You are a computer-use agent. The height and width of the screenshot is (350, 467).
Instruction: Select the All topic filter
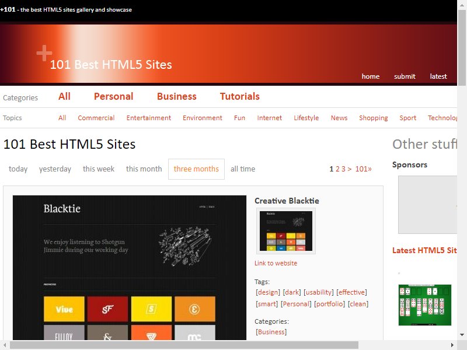tap(62, 118)
